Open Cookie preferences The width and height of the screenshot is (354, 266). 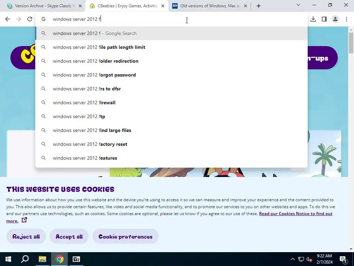coord(125,236)
